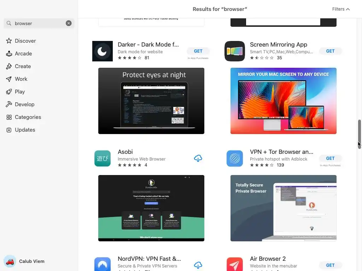Click the Categories grid icon
The height and width of the screenshot is (271, 362).
pyautogui.click(x=9, y=117)
